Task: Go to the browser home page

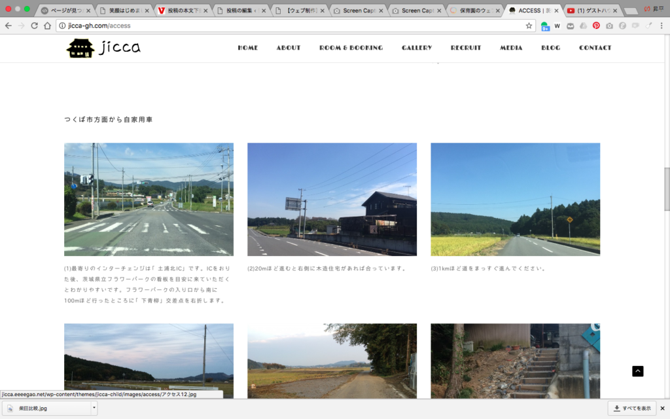Action: 47,26
